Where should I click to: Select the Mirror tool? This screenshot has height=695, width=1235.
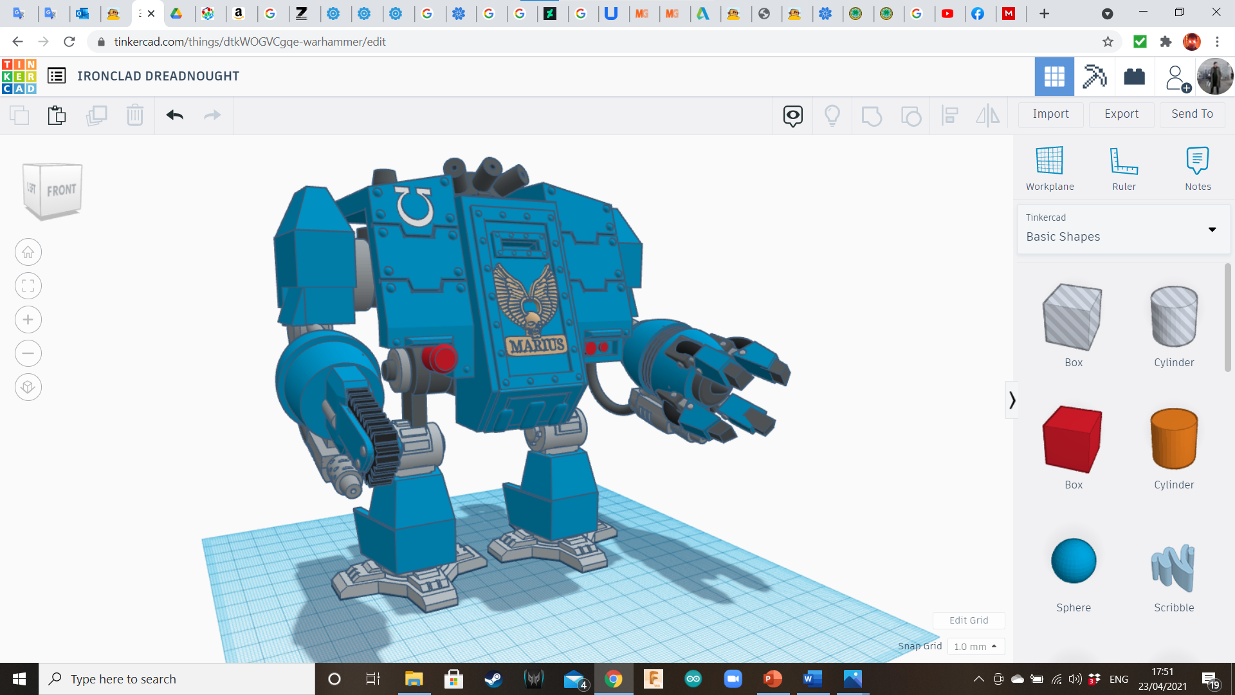[x=987, y=115]
